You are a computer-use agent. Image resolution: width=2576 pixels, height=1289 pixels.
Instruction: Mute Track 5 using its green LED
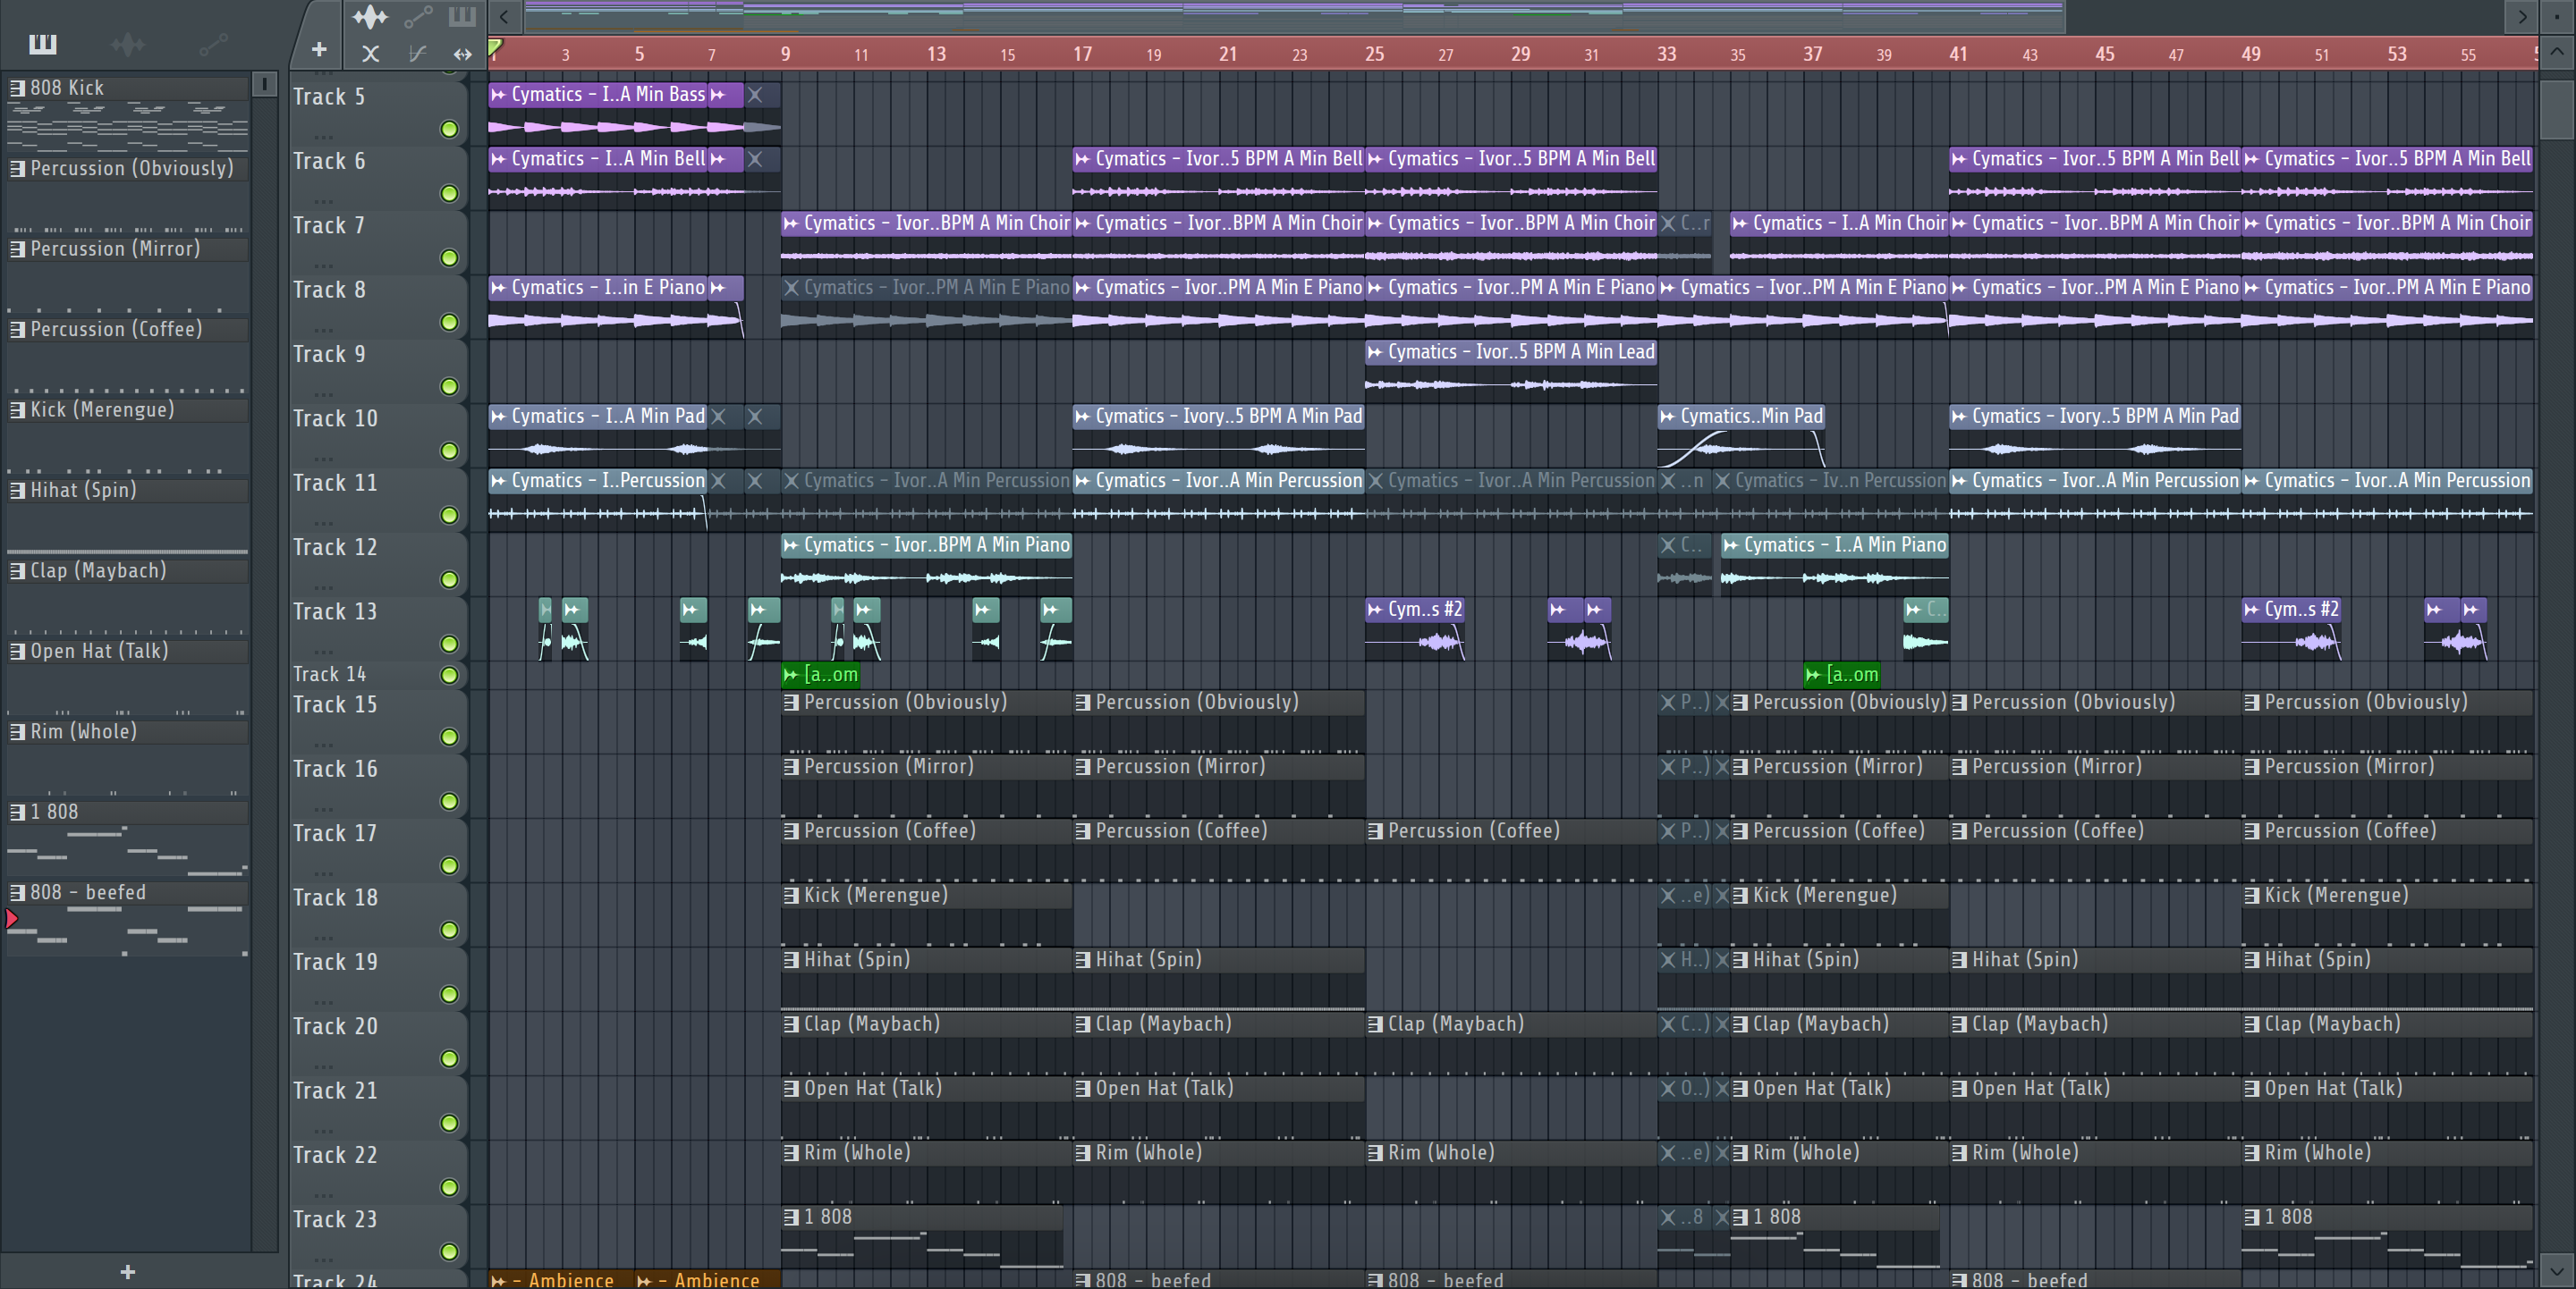(450, 129)
